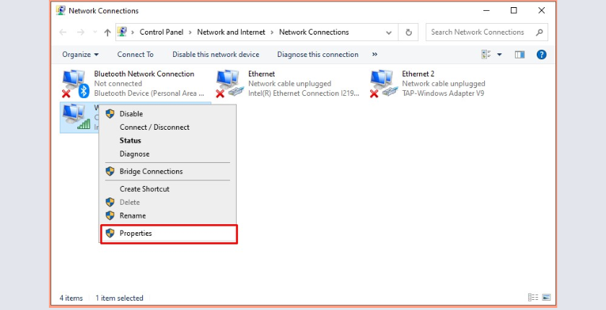Click the Ethernet 2 label
The image size is (606, 310).
click(x=418, y=74)
